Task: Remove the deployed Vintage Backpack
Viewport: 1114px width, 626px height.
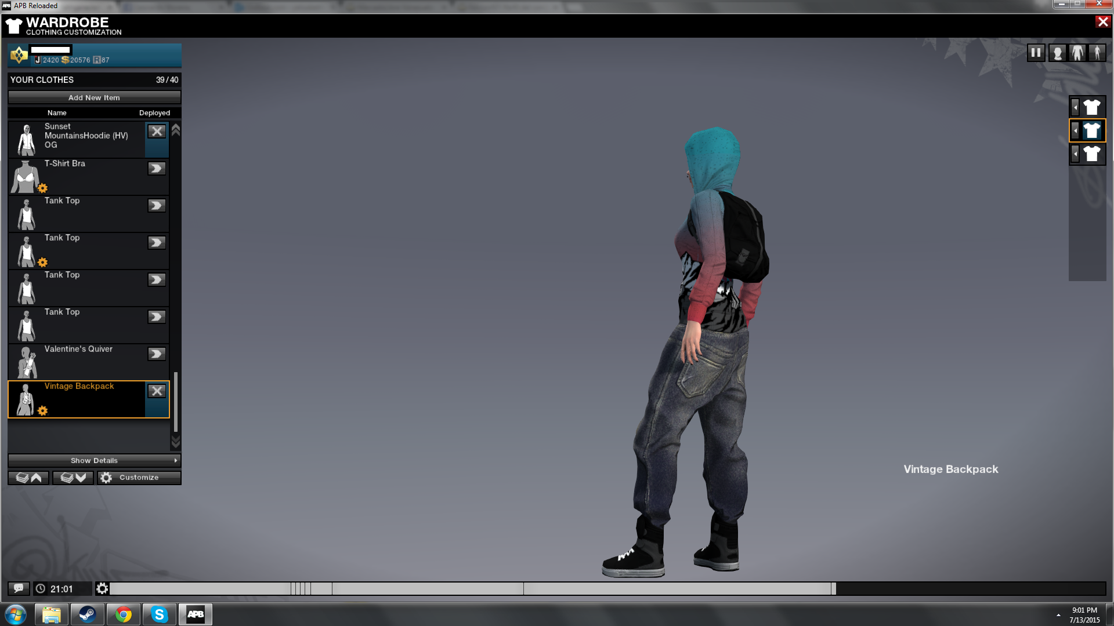Action: pyautogui.click(x=157, y=391)
